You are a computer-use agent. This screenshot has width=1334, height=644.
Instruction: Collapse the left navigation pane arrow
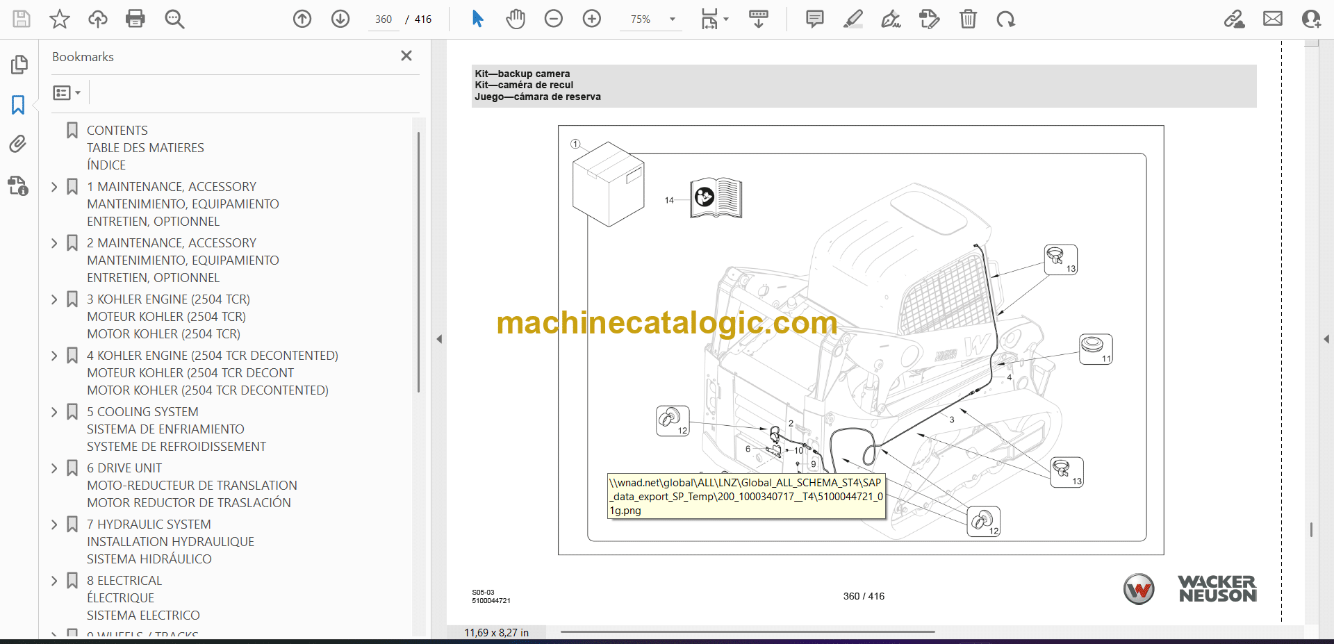[439, 339]
